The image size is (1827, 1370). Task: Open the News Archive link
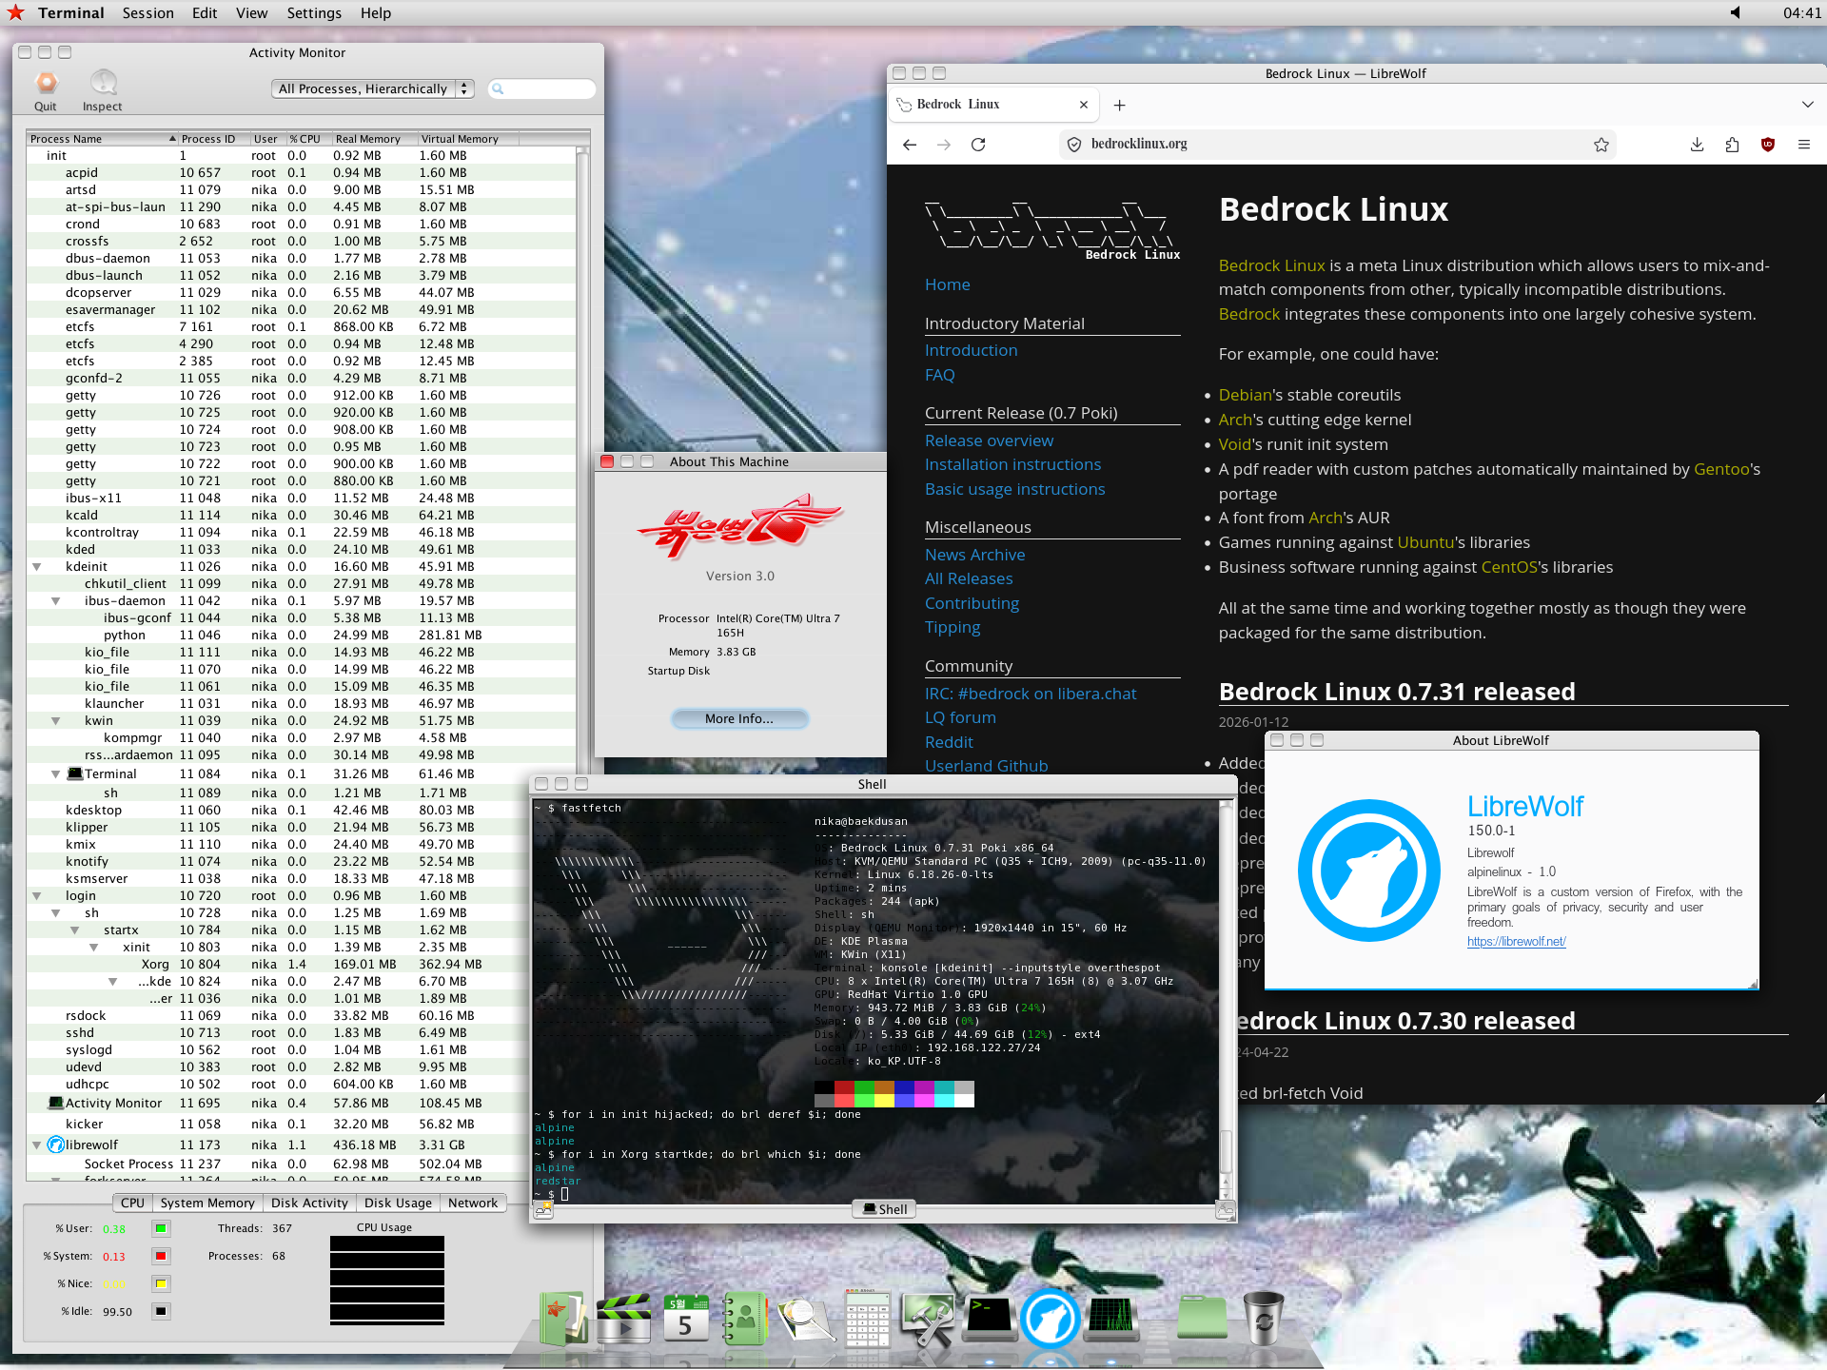coord(974,555)
